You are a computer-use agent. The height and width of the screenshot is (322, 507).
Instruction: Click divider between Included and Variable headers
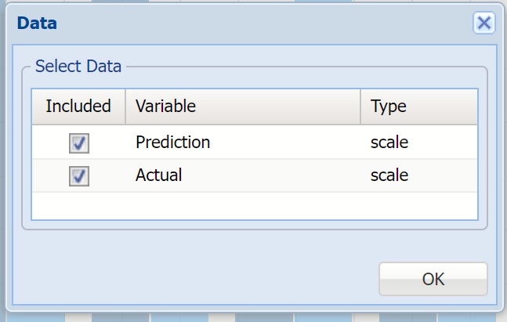tap(125, 106)
